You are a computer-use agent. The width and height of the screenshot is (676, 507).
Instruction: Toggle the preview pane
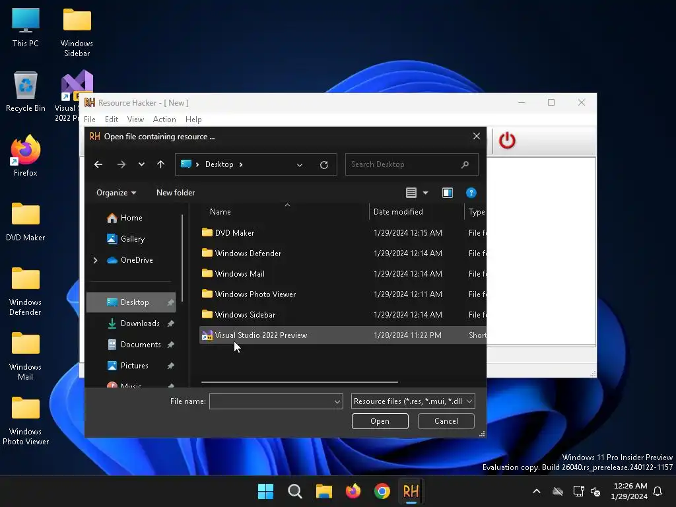pyautogui.click(x=448, y=193)
